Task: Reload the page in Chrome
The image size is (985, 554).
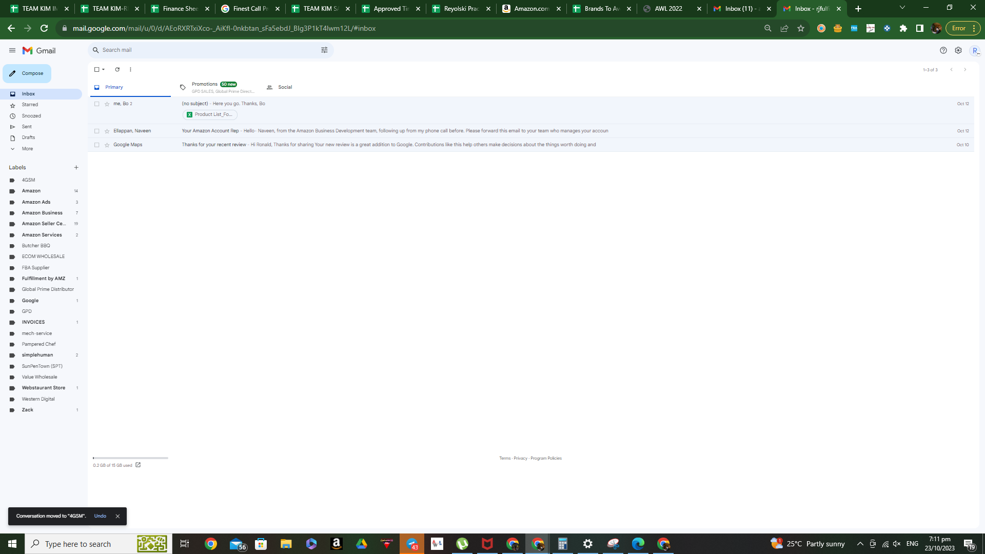Action: (44, 28)
